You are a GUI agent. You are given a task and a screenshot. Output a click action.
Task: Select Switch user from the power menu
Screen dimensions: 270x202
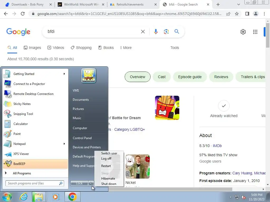[109, 153]
